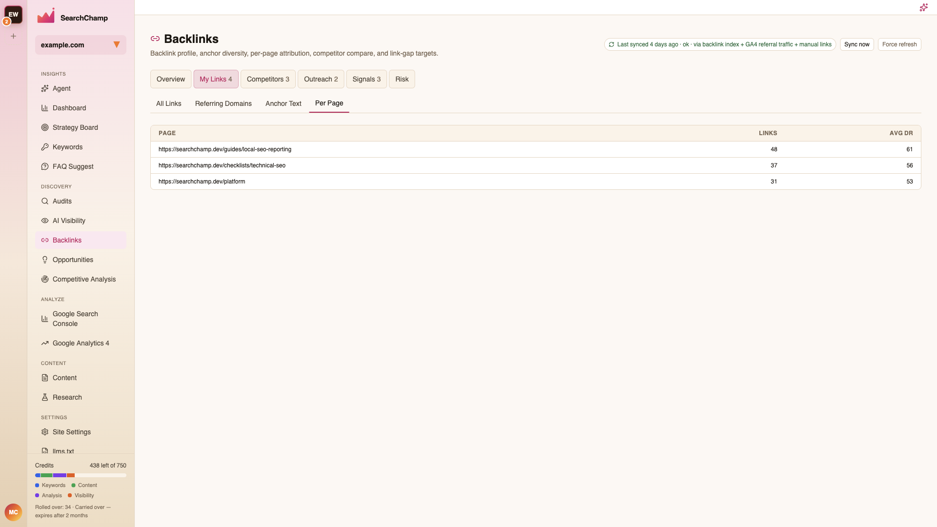Click the Visibility legend entry in credits
The width and height of the screenshot is (937, 527).
81,495
